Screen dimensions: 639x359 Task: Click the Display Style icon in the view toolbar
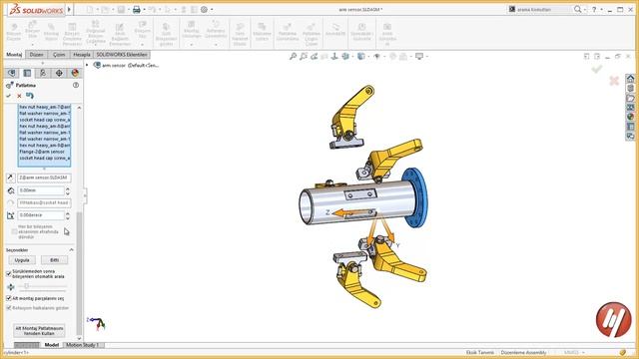(361, 56)
